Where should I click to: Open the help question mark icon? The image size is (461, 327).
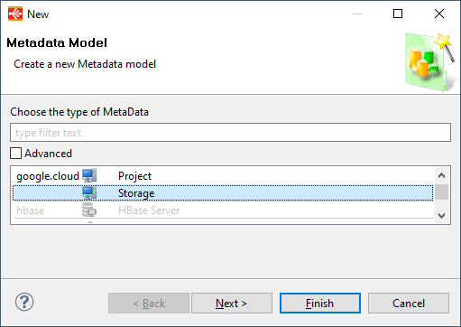(24, 302)
